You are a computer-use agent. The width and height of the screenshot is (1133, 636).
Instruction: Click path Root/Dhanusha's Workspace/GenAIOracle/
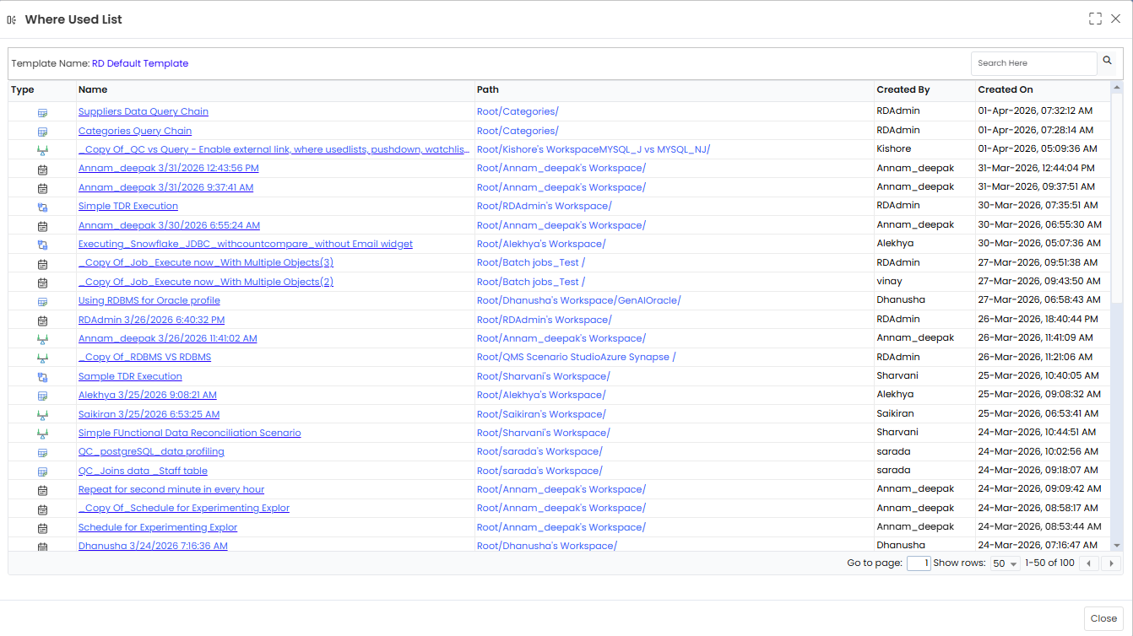(x=579, y=300)
